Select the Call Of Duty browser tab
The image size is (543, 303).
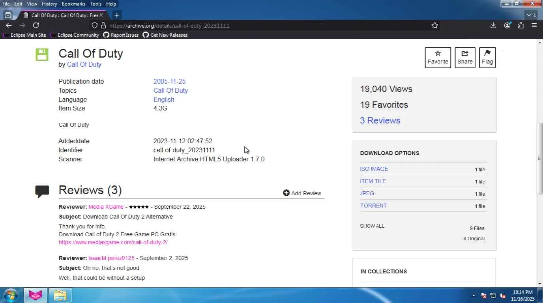click(64, 15)
